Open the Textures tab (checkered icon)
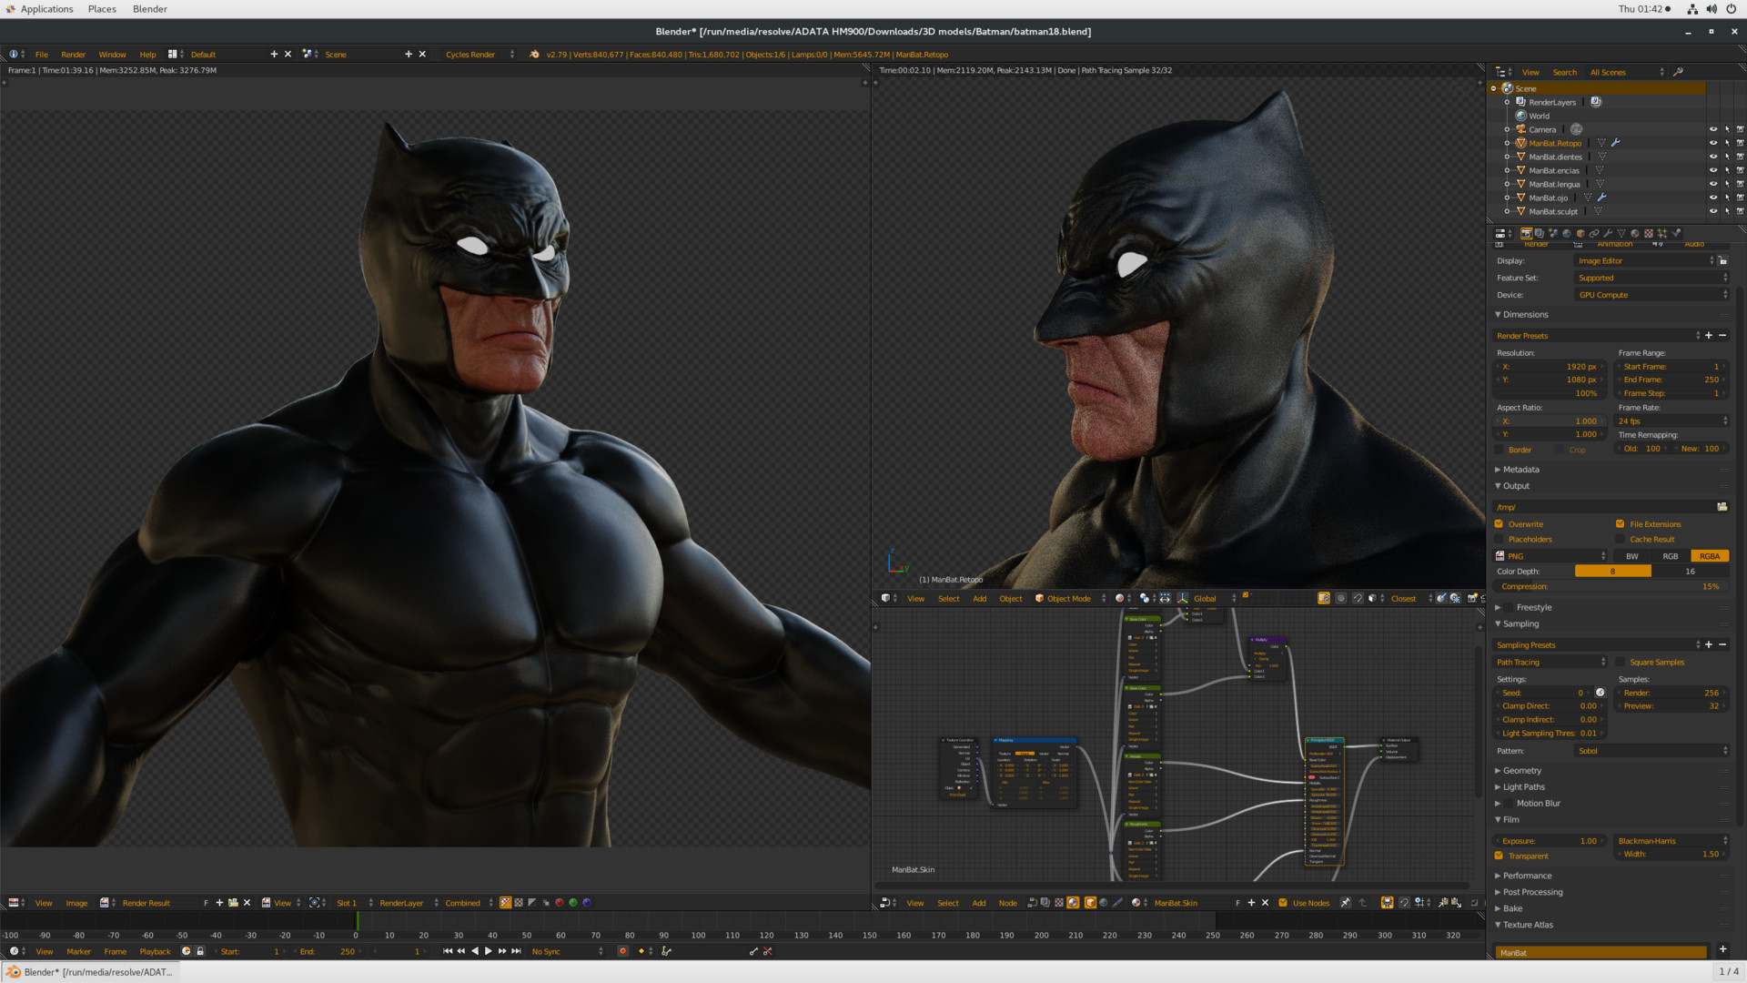 tap(1649, 234)
